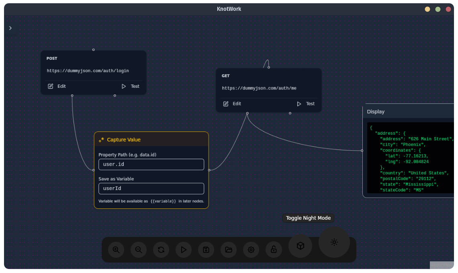Unlock the canvas with the padlock icon
Screen dimensions: 458x273
tap(274, 249)
